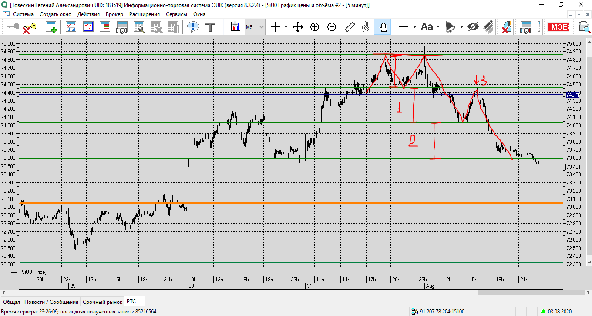Image resolution: width=592 pixels, height=316 pixels.
Task: Switch to the Срочный рынок tab
Action: click(102, 302)
